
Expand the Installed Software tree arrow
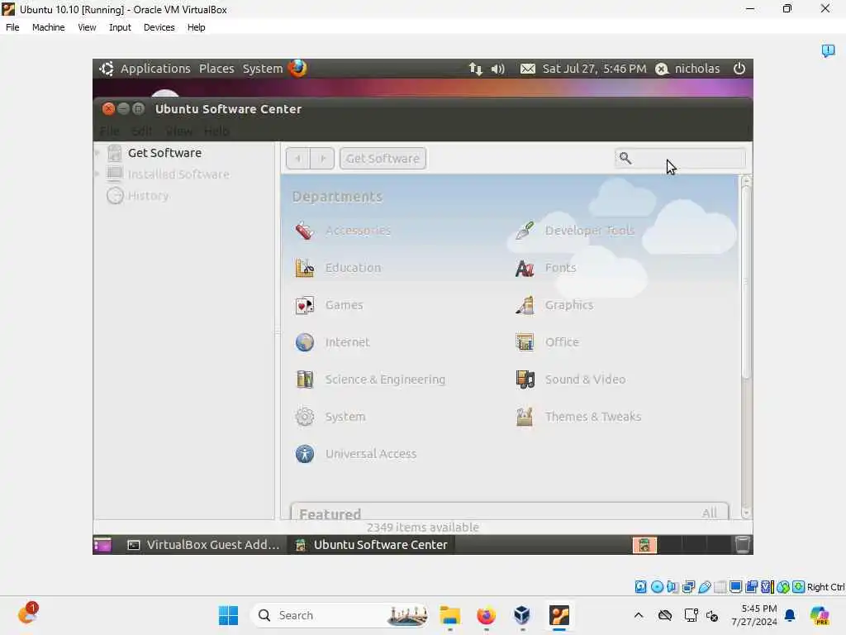97,174
